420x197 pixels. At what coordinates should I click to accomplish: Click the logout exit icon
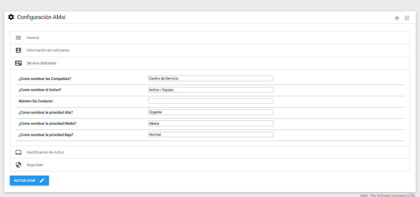coord(407,18)
